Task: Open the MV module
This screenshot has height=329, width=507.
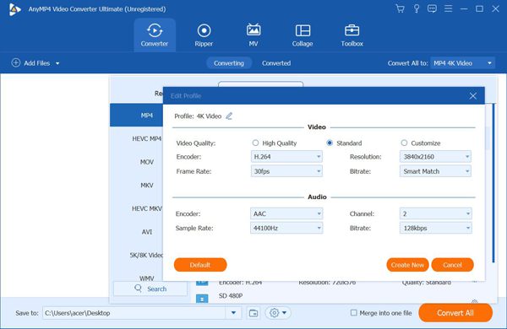Action: tap(253, 35)
